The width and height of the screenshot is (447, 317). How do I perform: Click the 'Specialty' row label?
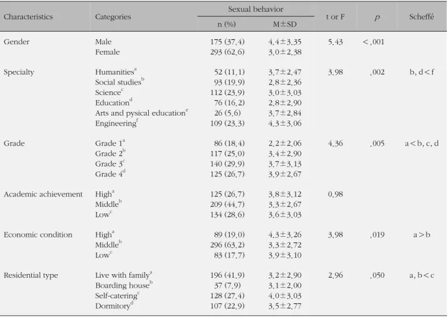(x=19, y=72)
